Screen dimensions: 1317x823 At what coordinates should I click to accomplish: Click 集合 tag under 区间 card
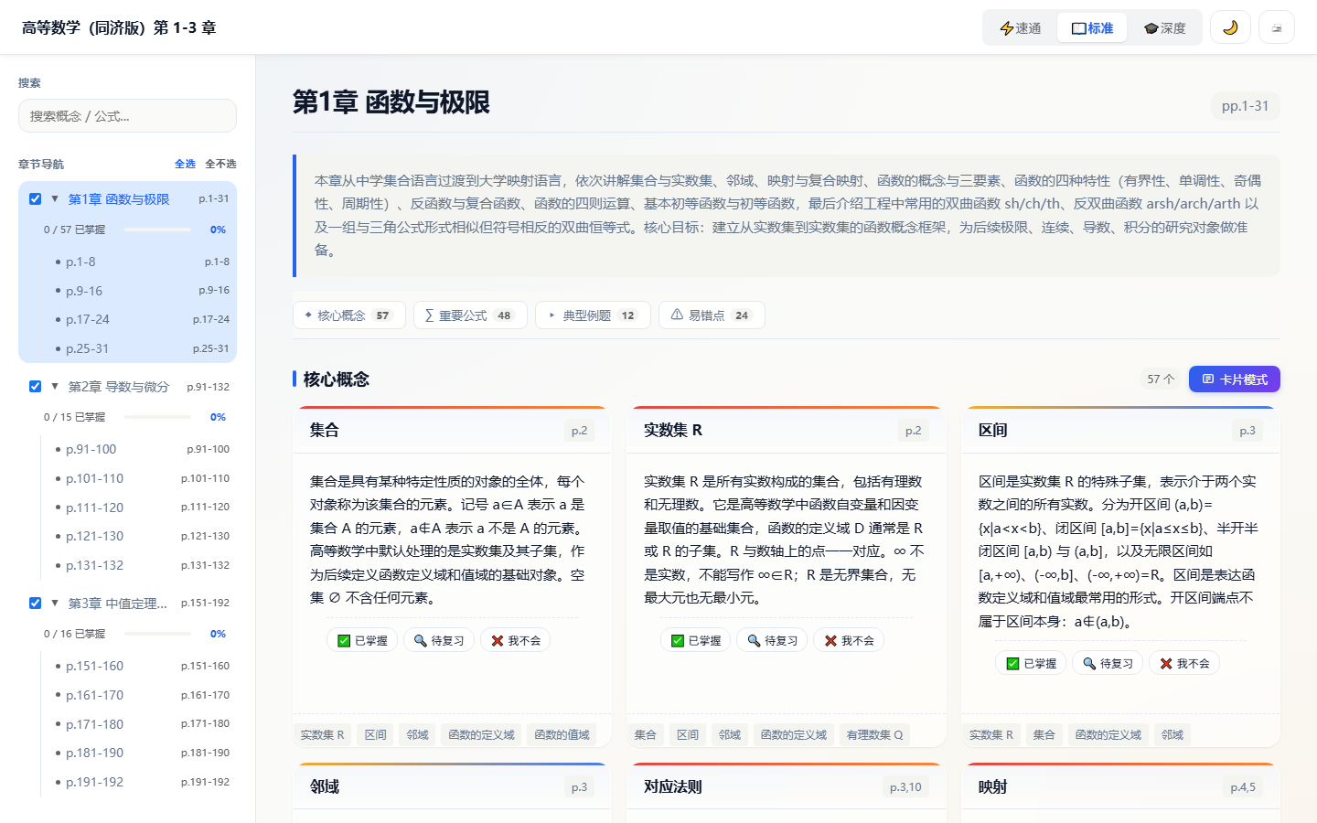[x=1044, y=734]
